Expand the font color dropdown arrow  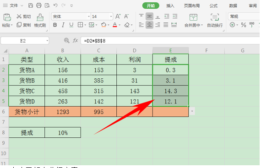tap(120, 25)
